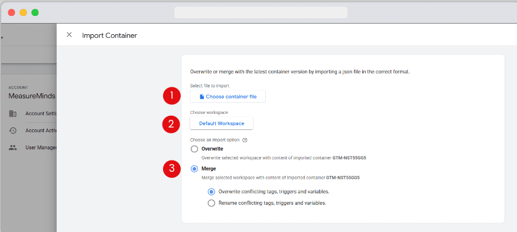Image resolution: width=517 pixels, height=232 pixels.
Task: Click the file icon in Choose container file
Action: tap(202, 97)
